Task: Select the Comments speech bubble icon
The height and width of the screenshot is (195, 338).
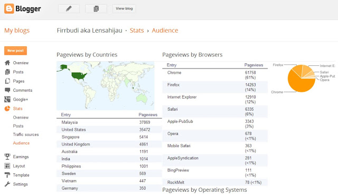Action: [x=7, y=90]
